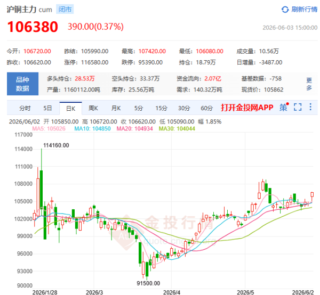Click the 日增量 value -3487.00

point(270,62)
